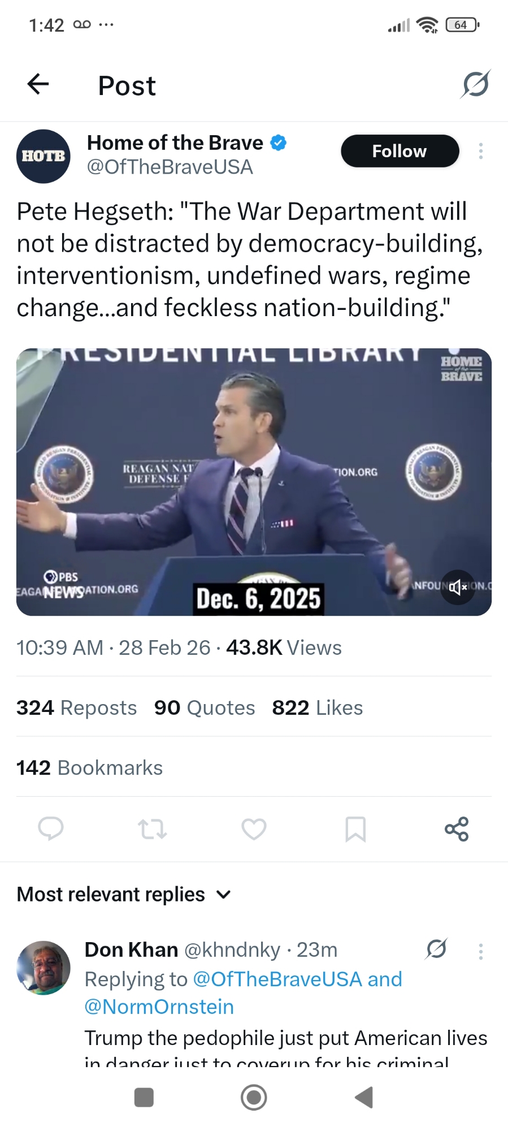Open the three-dot menu beside Follow

[481, 151]
